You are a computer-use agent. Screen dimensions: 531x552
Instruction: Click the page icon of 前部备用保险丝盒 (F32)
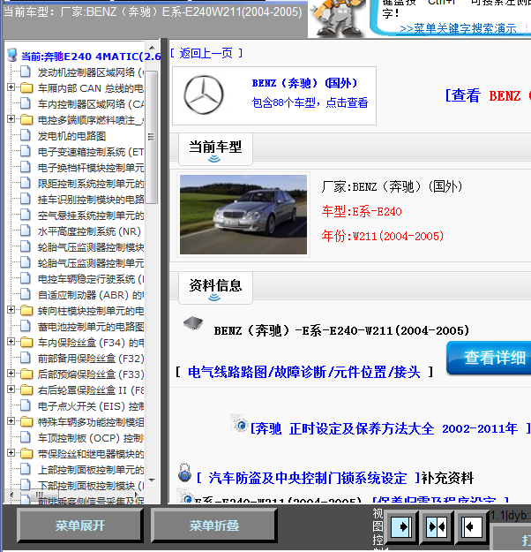[26, 358]
